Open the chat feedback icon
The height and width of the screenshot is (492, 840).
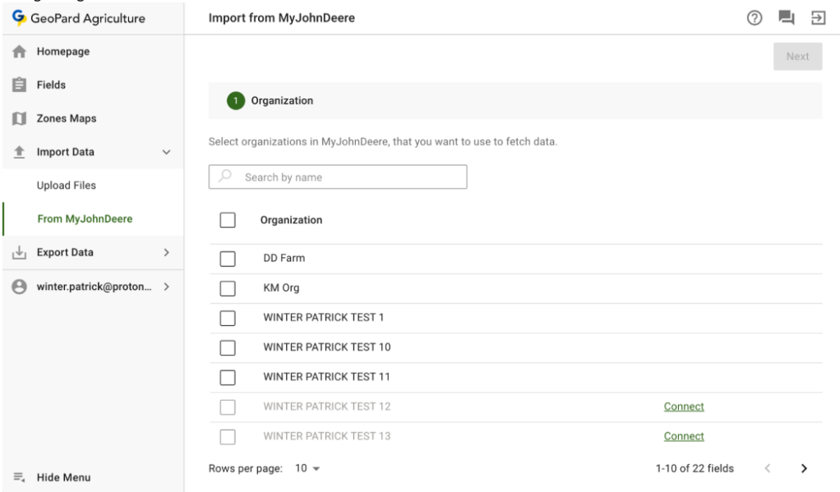(x=787, y=18)
